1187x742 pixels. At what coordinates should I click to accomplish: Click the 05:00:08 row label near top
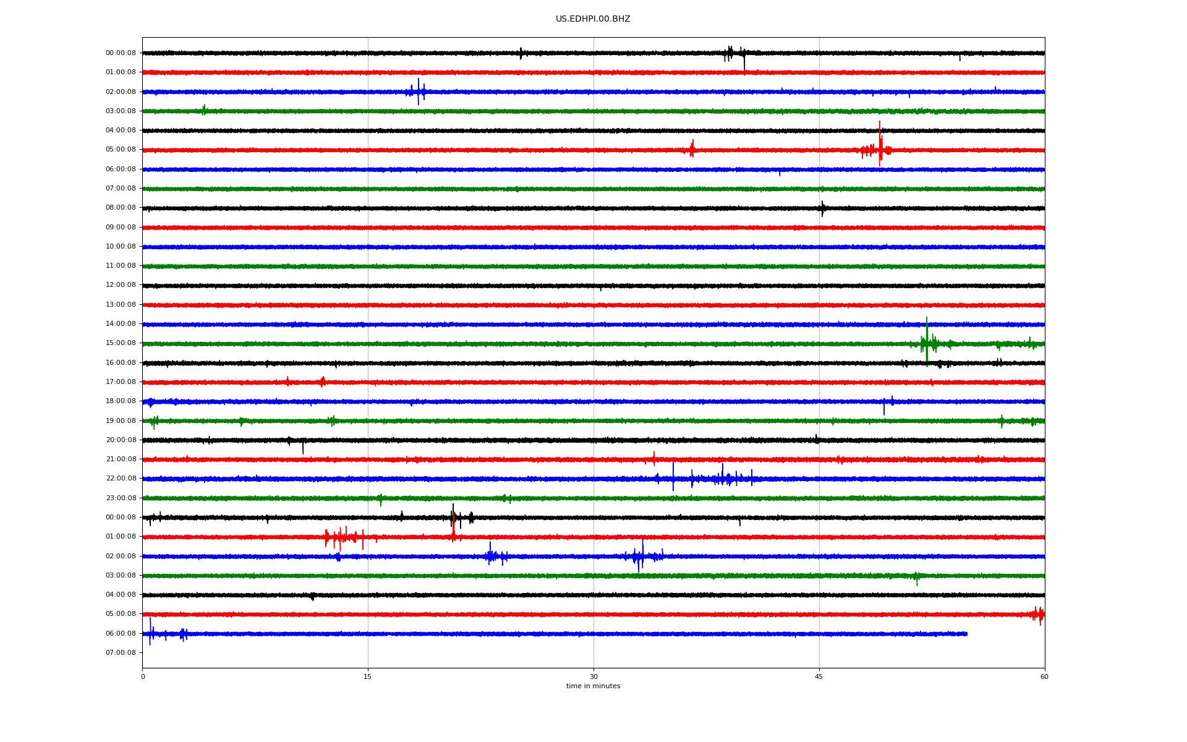click(121, 150)
